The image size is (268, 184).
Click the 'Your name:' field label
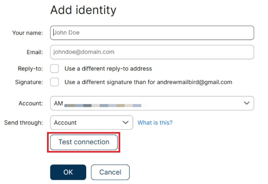pyautogui.click(x=27, y=33)
